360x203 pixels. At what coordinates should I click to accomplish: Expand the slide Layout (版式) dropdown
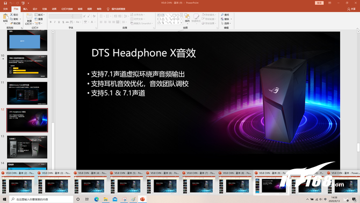[x=39, y=15]
